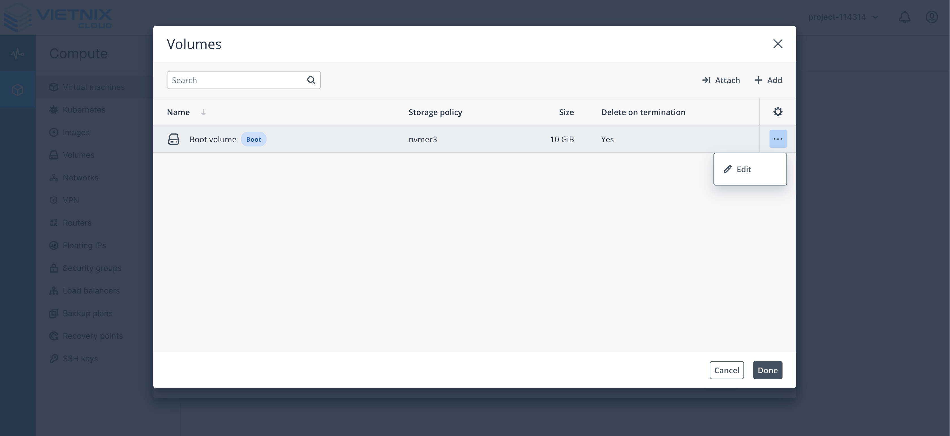This screenshot has height=436, width=950.
Task: Open the SSH keys page
Action: coord(80,358)
